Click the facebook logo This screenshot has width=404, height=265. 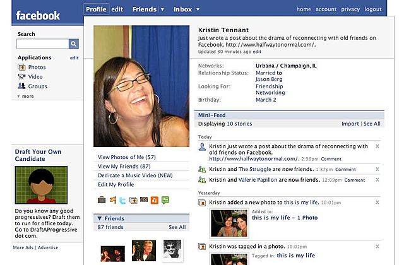tap(38, 15)
